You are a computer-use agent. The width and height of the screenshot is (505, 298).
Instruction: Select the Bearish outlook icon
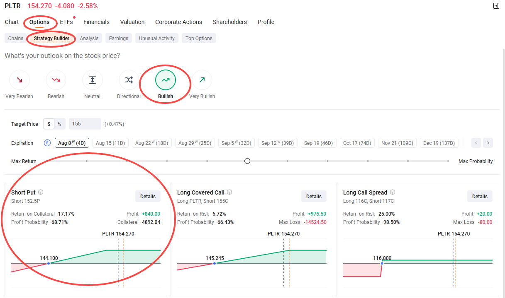coord(56,80)
